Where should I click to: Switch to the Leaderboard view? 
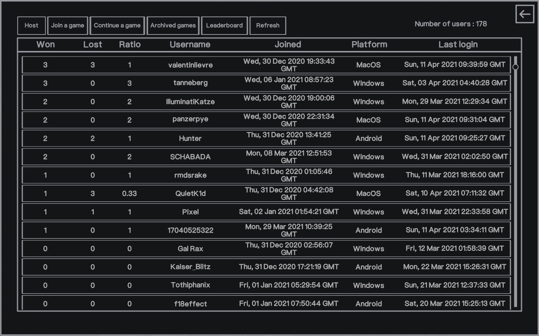[x=224, y=26]
